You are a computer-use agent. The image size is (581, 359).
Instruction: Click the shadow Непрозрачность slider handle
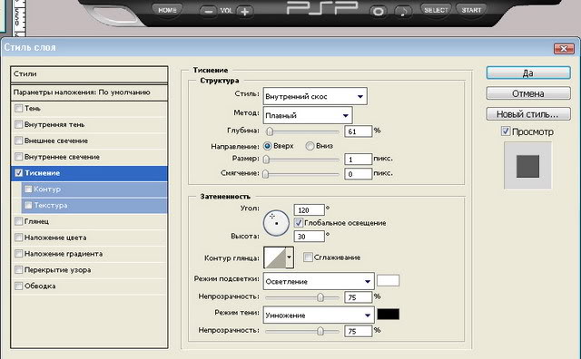pyautogui.click(x=320, y=331)
